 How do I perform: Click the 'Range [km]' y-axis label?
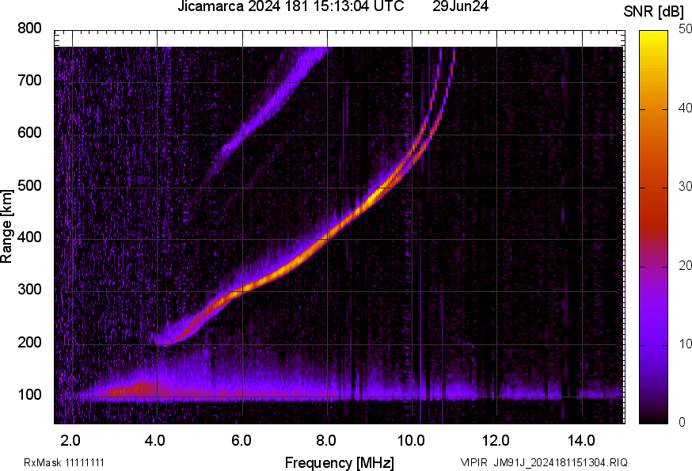[6, 226]
